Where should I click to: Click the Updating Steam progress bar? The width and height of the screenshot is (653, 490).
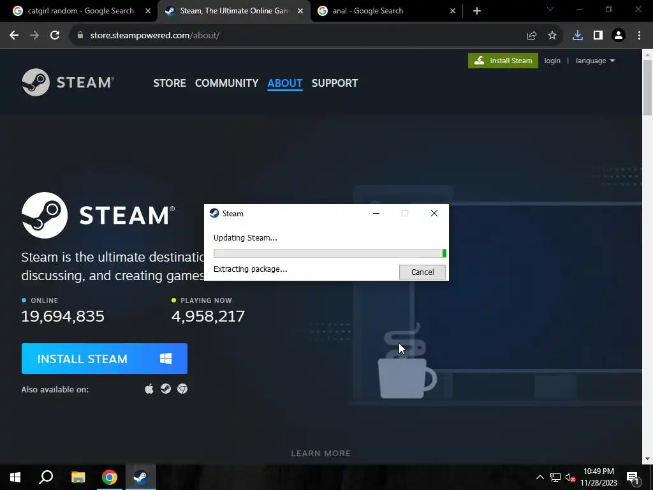(330, 253)
